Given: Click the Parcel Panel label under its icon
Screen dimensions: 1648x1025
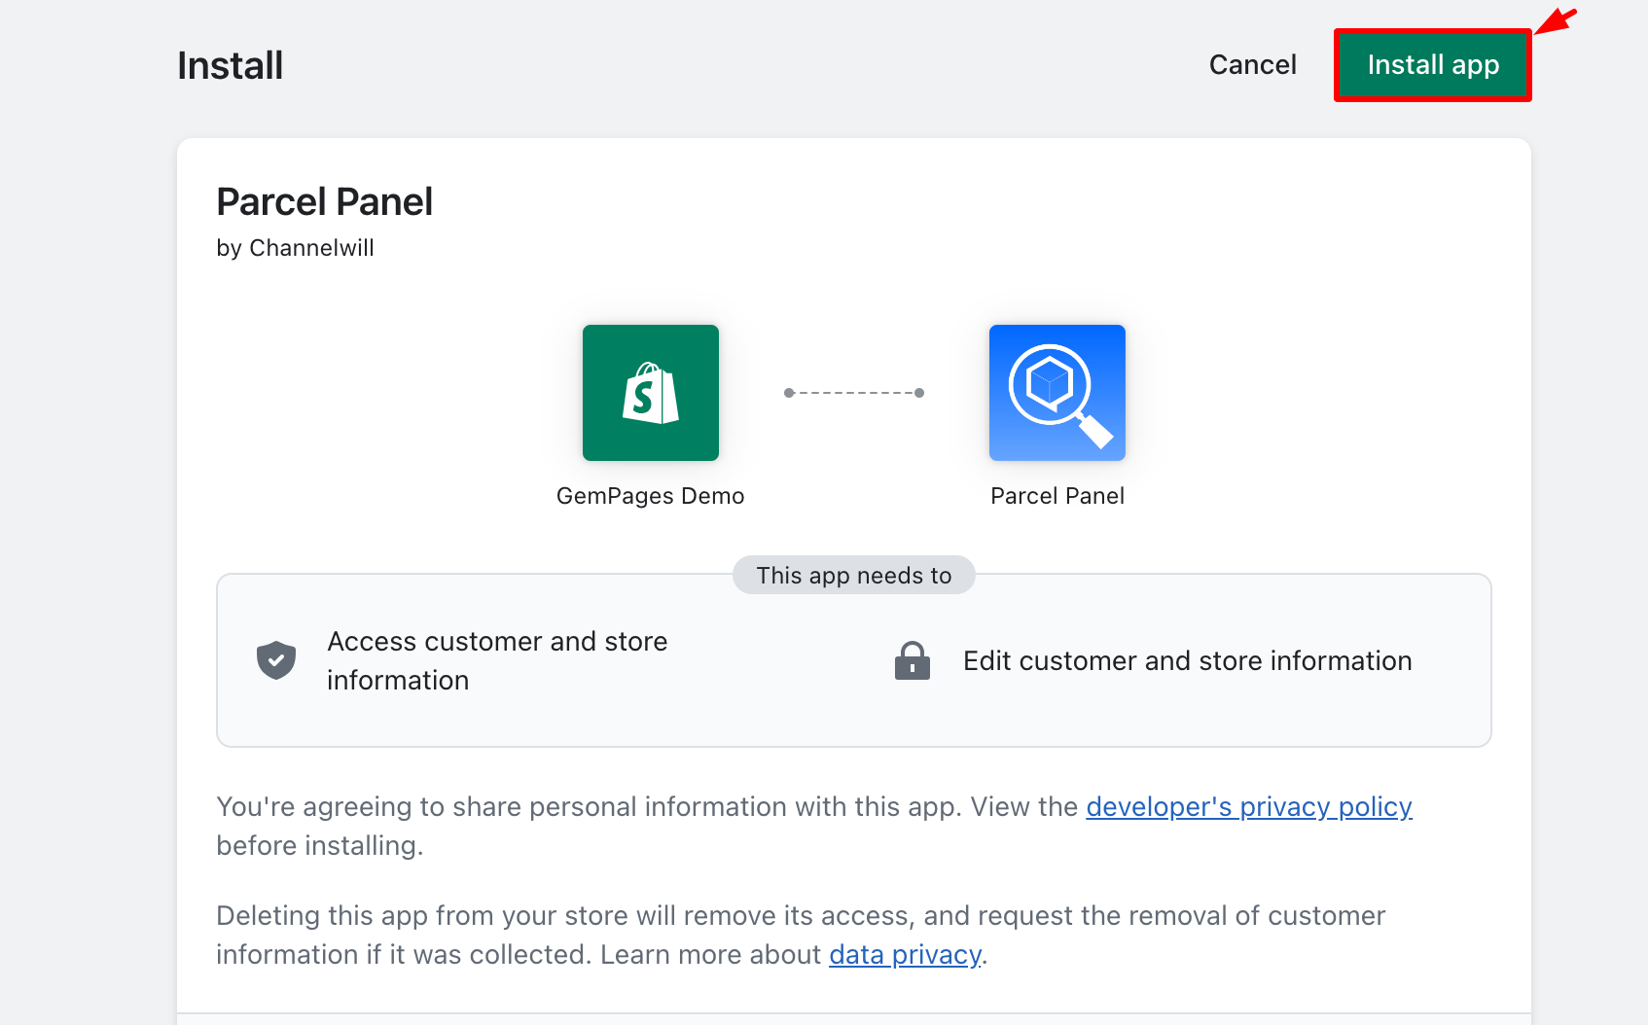Looking at the screenshot, I should 1057,495.
